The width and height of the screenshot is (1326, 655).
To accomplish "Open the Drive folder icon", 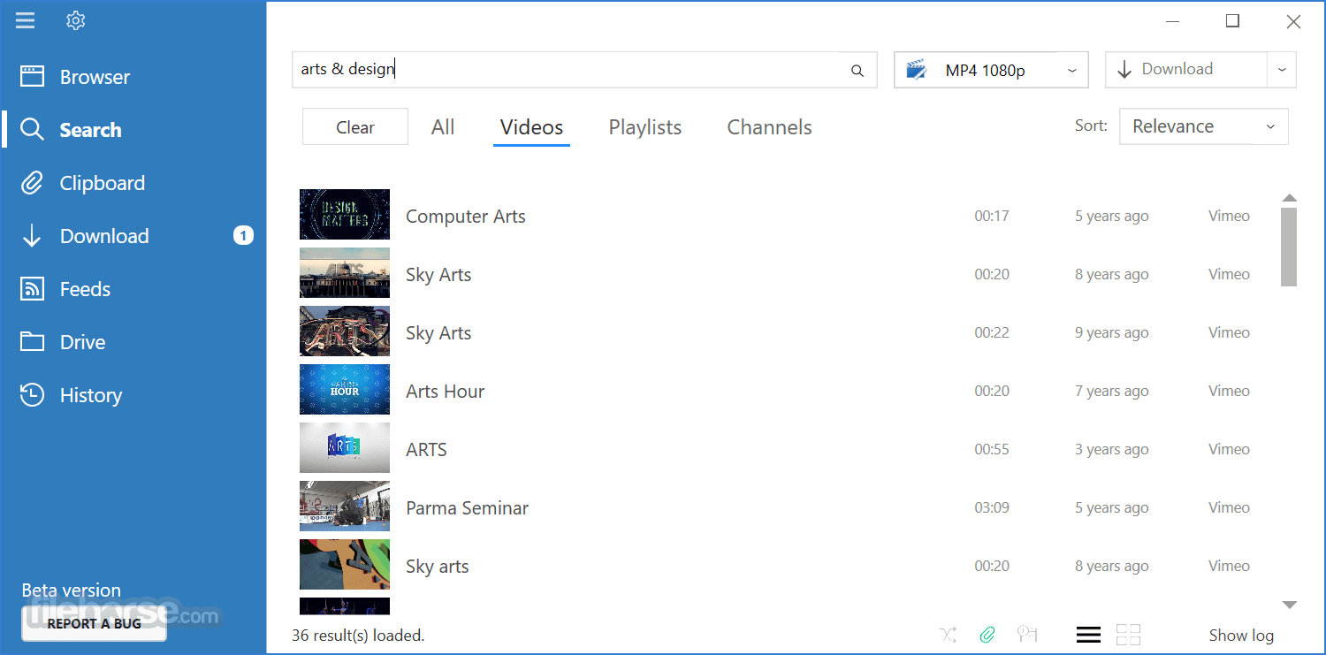I will pos(32,342).
